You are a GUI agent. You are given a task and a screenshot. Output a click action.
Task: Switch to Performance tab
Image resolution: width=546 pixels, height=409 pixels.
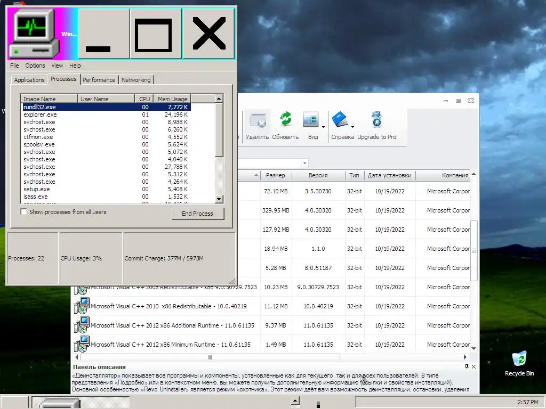99,80
